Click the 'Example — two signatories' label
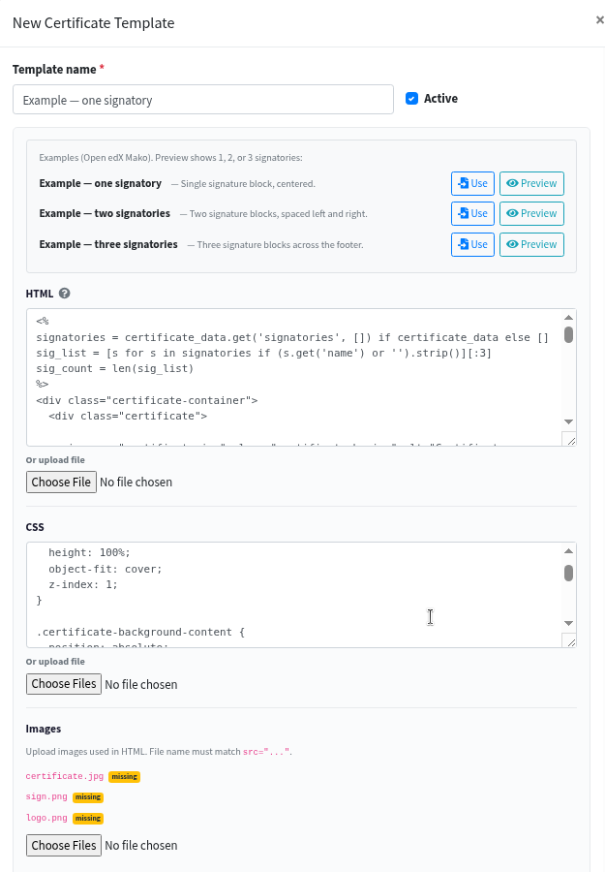605x872 pixels. 105,213
